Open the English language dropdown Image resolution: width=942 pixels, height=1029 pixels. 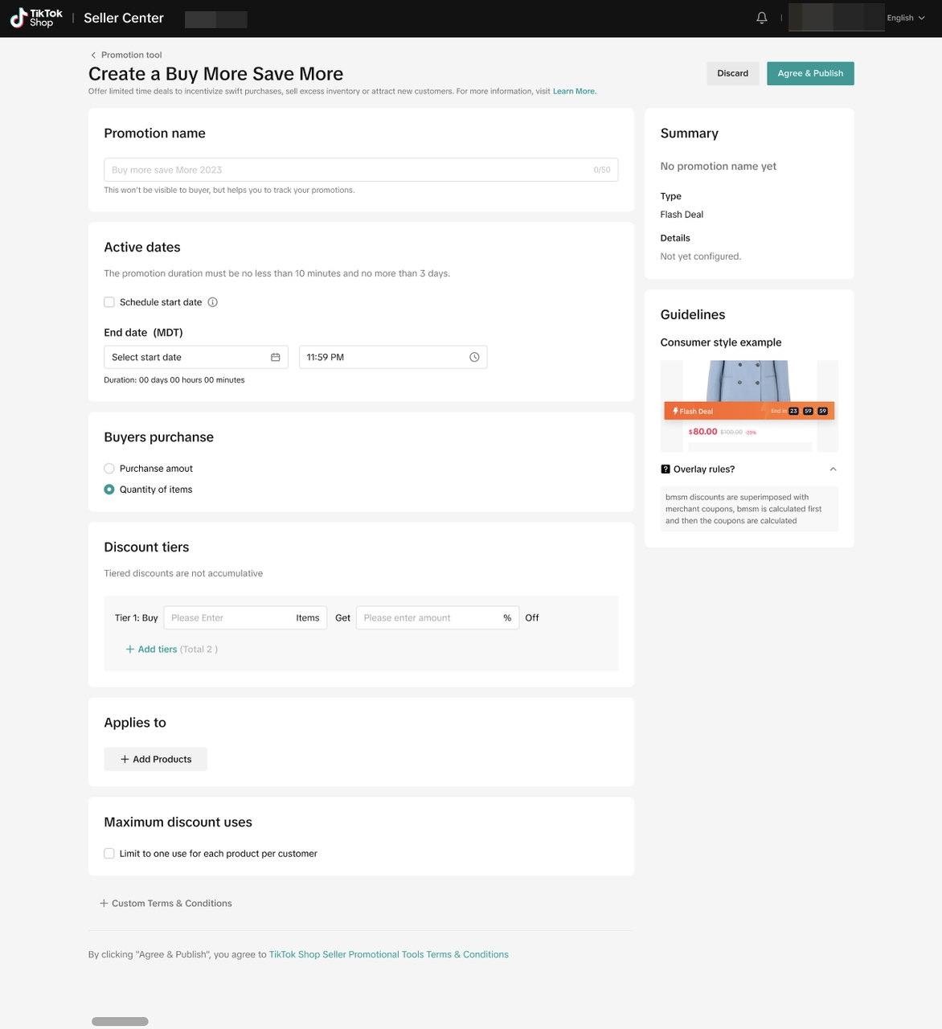tap(905, 18)
